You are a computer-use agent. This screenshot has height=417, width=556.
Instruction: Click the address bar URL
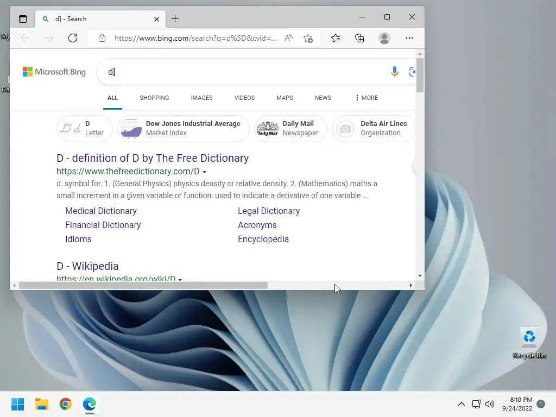(195, 38)
